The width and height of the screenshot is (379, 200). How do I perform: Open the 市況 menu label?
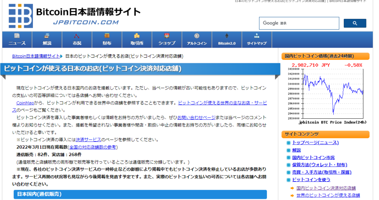[77, 43]
